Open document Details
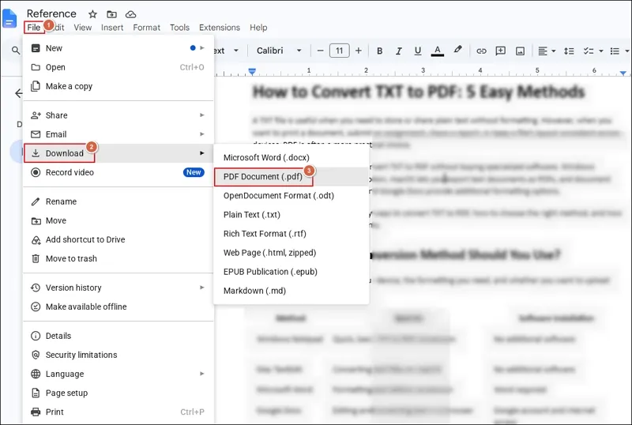Viewport: 632px width, 425px height. [x=118, y=336]
